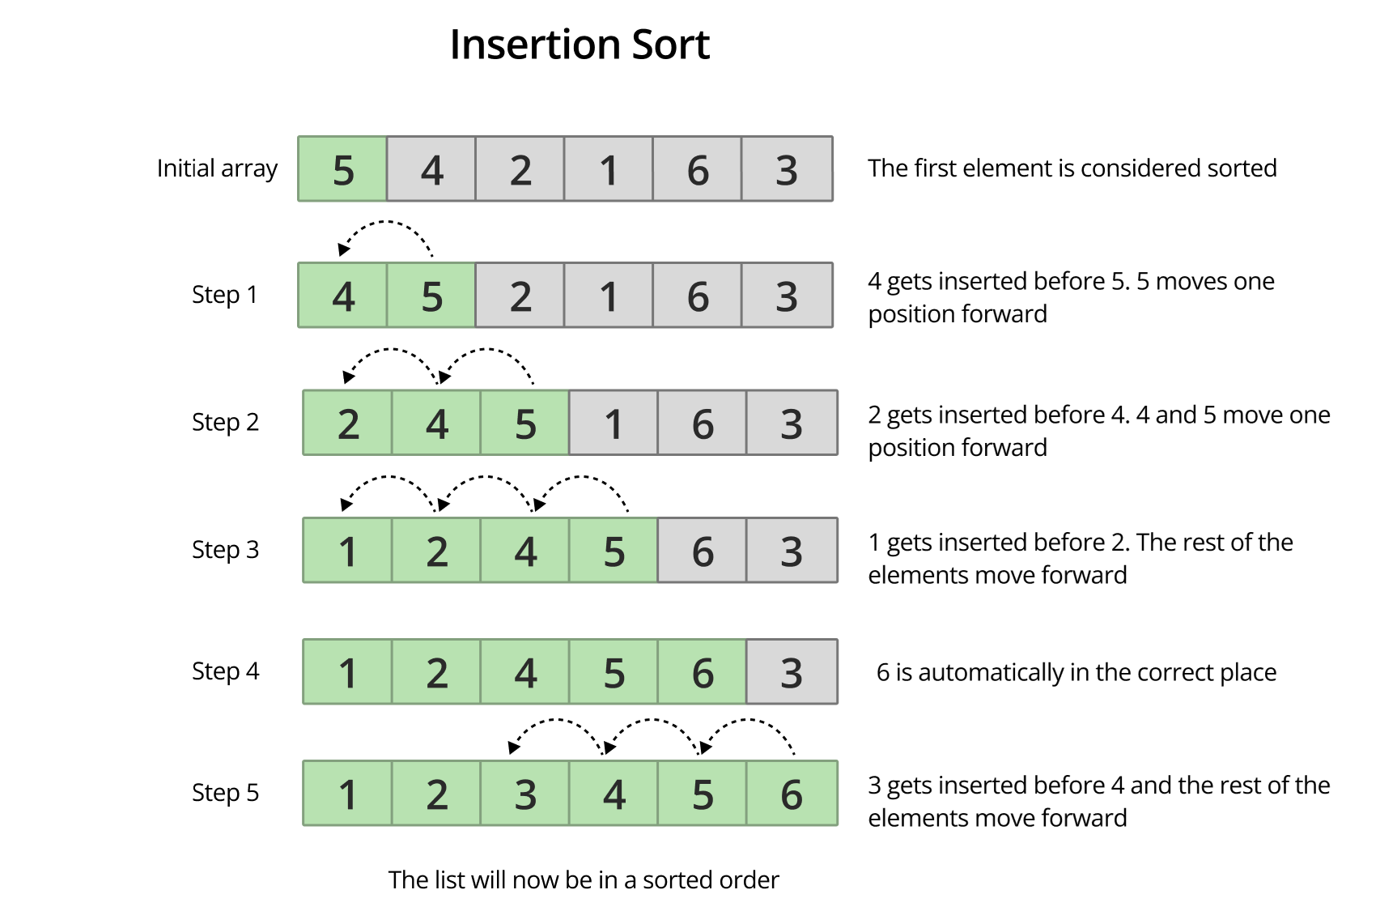Select the gray cell 3 in Step 4 row
The image size is (1380, 924).
[791, 672]
